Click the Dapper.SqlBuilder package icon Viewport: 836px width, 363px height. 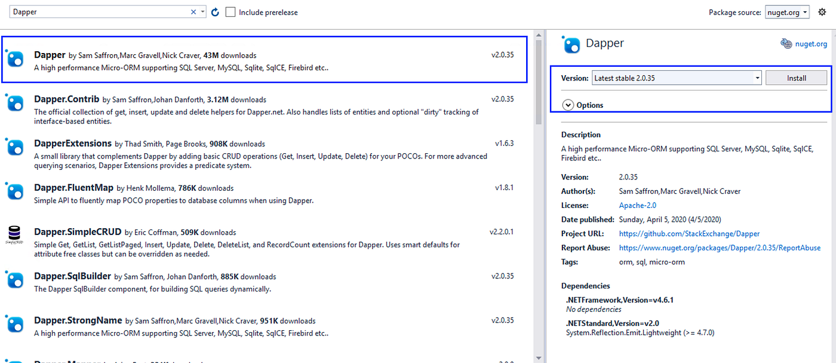click(x=15, y=280)
